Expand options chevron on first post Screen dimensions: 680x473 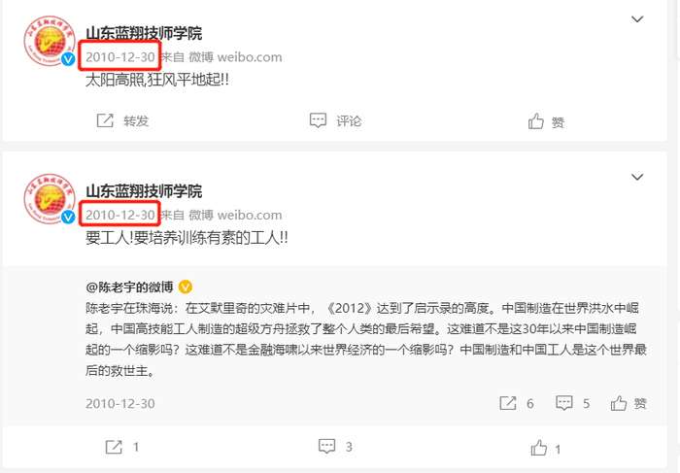pos(636,19)
